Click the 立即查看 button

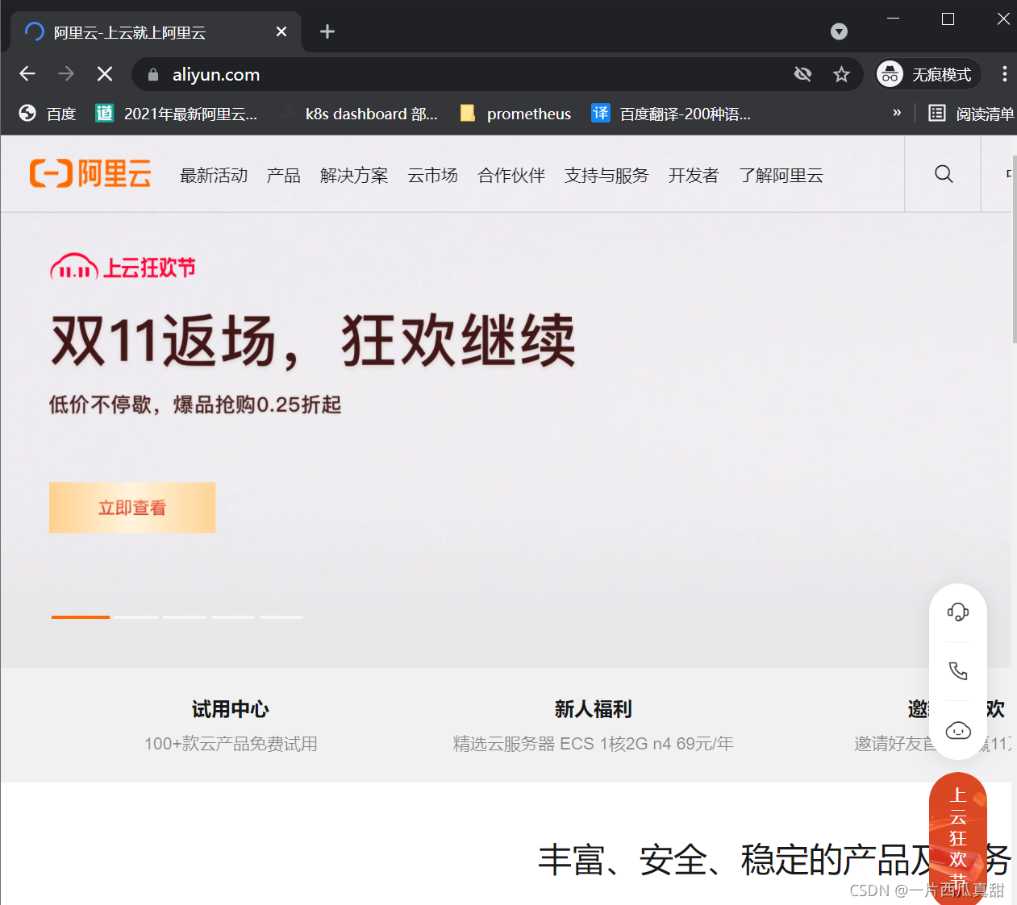[x=132, y=508]
